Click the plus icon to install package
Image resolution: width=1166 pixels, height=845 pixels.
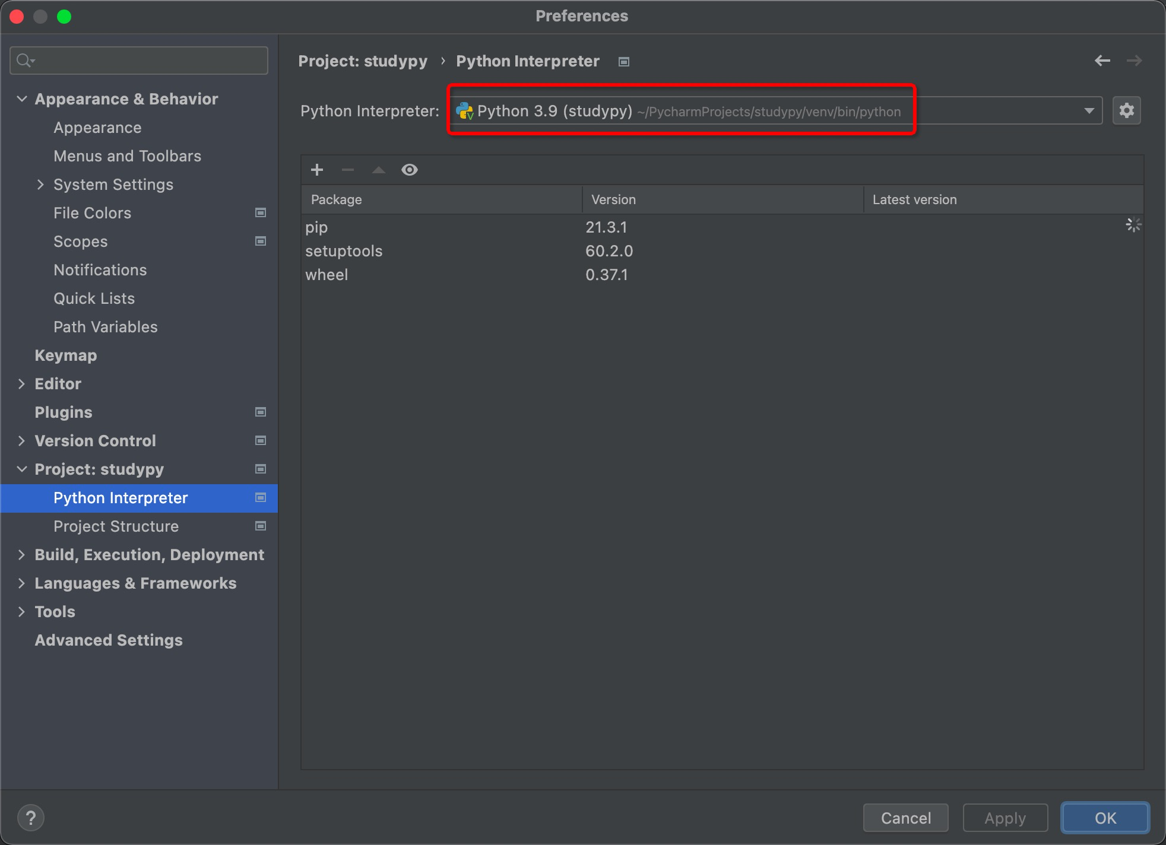[x=317, y=170]
